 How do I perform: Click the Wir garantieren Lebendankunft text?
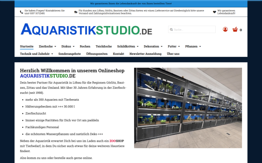226,12
